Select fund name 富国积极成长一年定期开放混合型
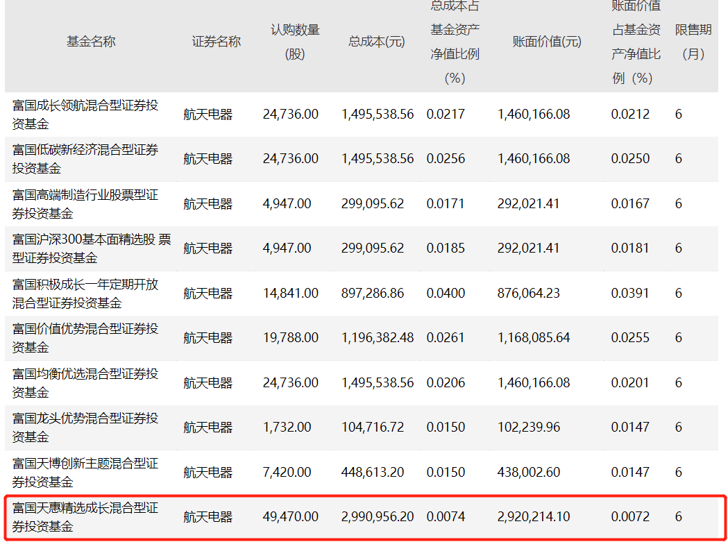The image size is (728, 542). coord(85,294)
